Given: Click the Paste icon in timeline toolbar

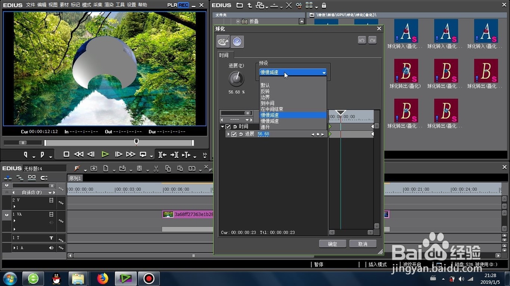Looking at the screenshot, I should (180, 168).
